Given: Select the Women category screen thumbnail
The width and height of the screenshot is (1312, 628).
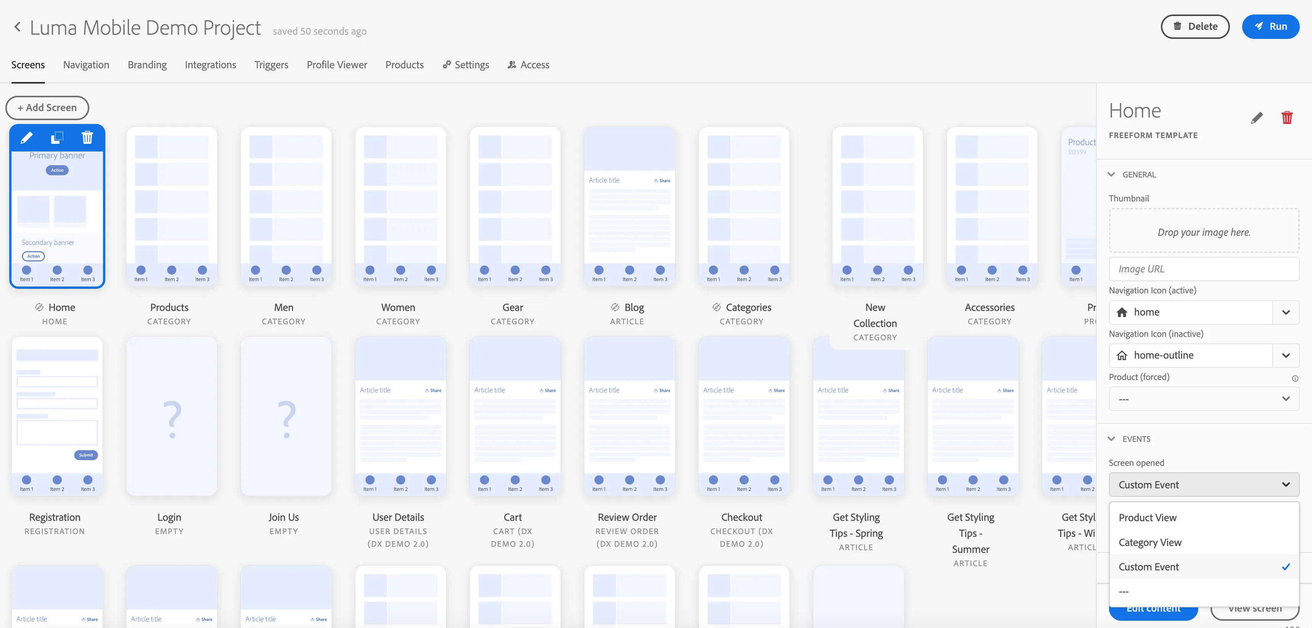Looking at the screenshot, I should pos(401,206).
